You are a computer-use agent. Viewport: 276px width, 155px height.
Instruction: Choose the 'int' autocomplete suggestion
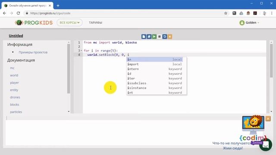155,93
